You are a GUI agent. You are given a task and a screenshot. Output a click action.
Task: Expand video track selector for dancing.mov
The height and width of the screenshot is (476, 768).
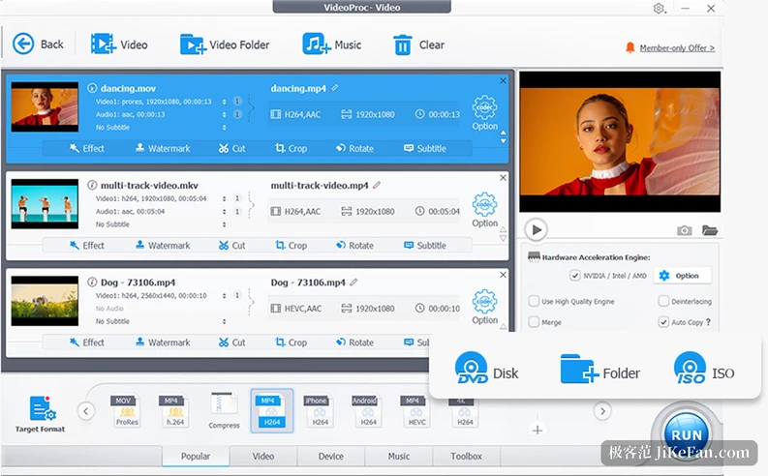point(225,102)
